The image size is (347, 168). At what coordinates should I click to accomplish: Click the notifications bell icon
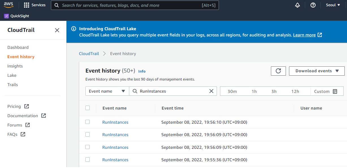[297, 5]
